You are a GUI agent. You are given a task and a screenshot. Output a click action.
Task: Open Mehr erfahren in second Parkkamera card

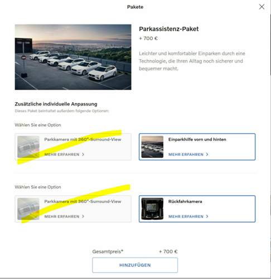coord(62,217)
